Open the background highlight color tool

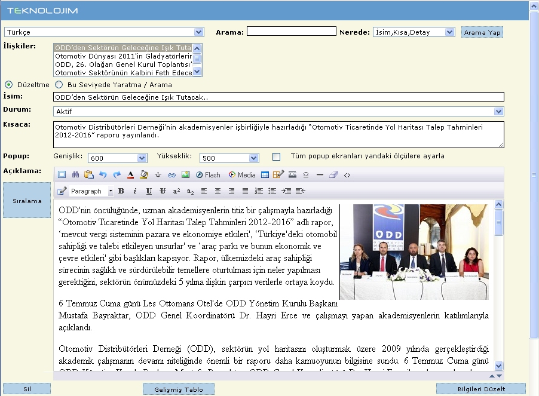(x=144, y=175)
